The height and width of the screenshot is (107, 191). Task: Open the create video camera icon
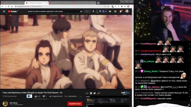point(110,11)
